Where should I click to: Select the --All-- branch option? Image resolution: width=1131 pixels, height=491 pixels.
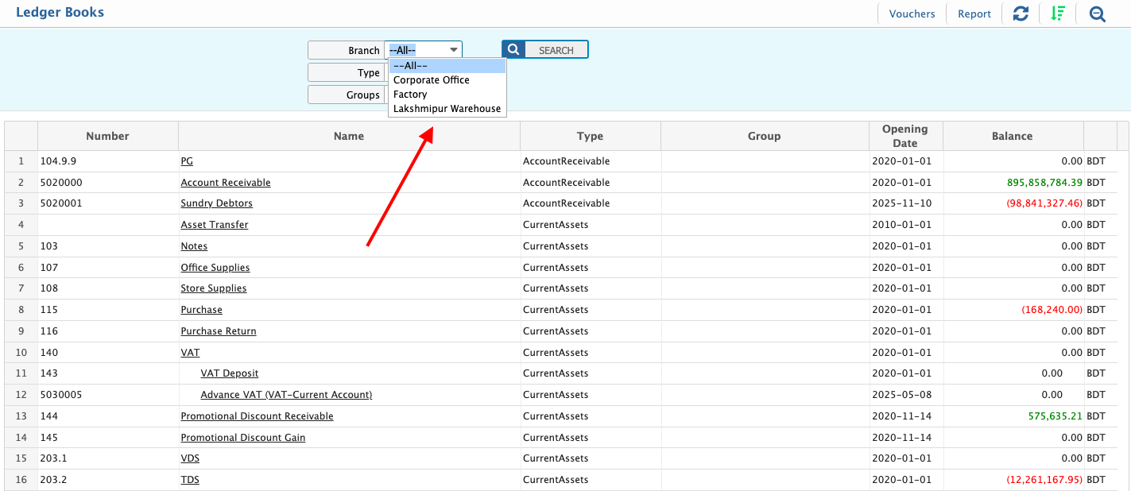[411, 66]
